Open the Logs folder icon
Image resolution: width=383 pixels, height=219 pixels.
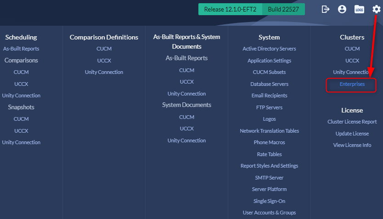pyautogui.click(x=359, y=9)
